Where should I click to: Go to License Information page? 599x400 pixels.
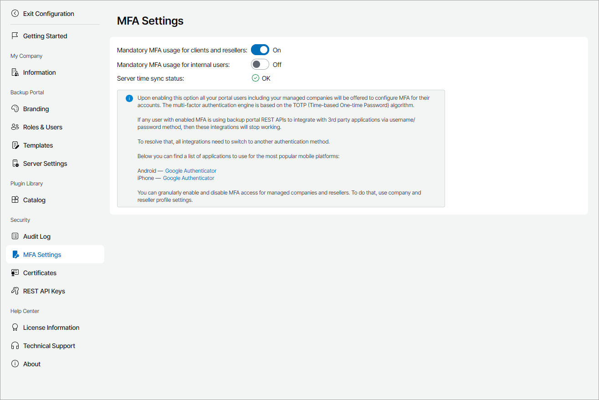point(51,328)
